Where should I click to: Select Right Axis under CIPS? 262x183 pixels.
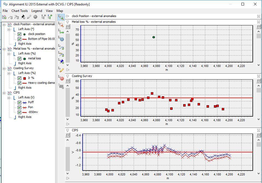25,117
